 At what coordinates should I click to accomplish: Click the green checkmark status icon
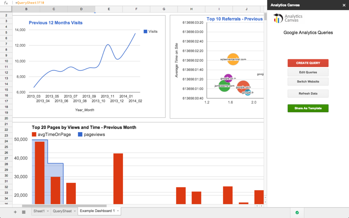click(x=297, y=213)
